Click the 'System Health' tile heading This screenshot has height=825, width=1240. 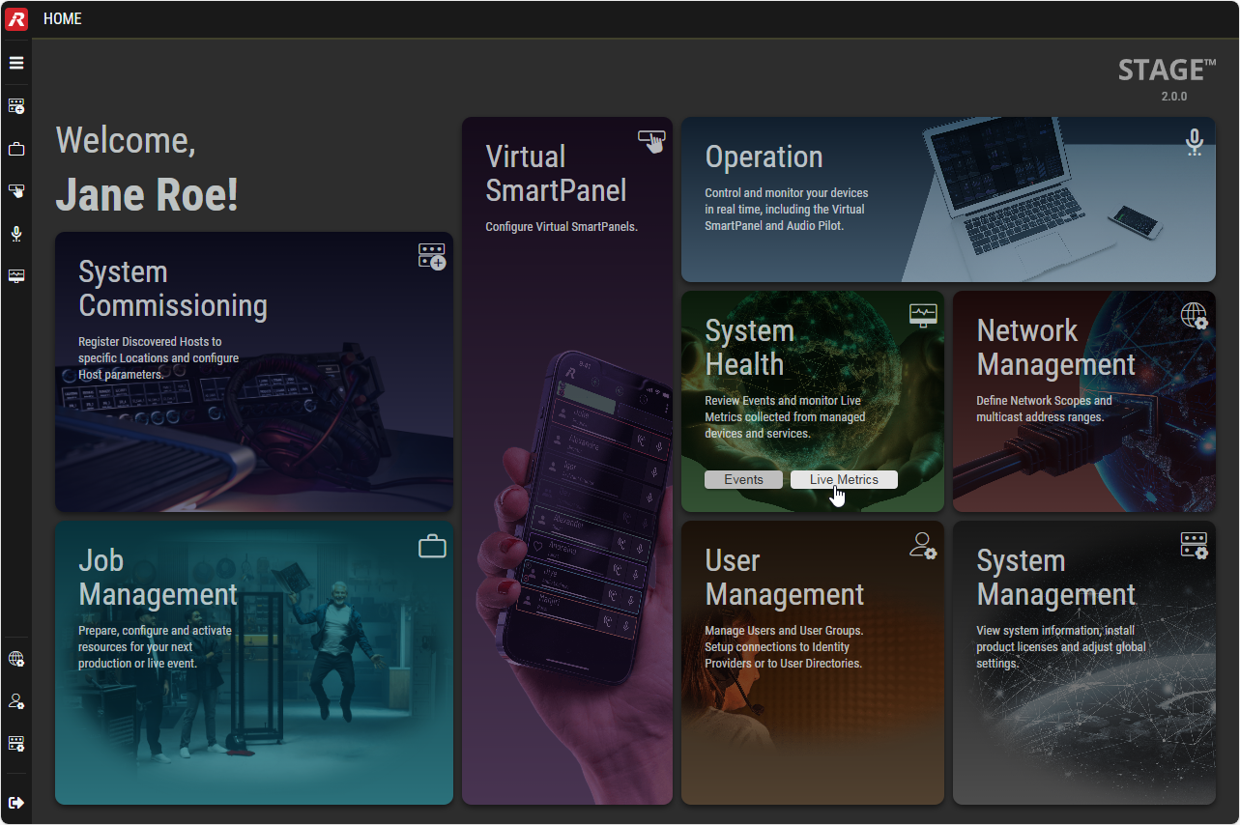pyautogui.click(x=749, y=347)
